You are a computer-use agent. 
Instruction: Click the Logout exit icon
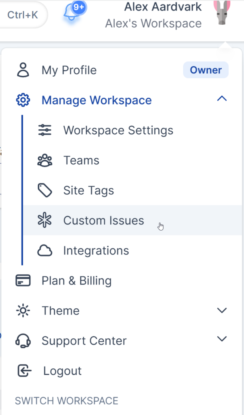tap(23, 370)
